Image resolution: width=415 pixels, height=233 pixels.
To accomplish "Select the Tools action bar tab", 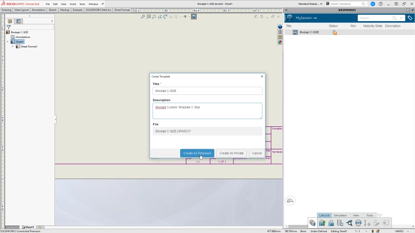I will (x=370, y=215).
